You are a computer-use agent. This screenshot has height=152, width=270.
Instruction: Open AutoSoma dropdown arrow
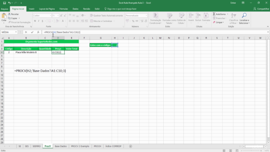click(227, 14)
